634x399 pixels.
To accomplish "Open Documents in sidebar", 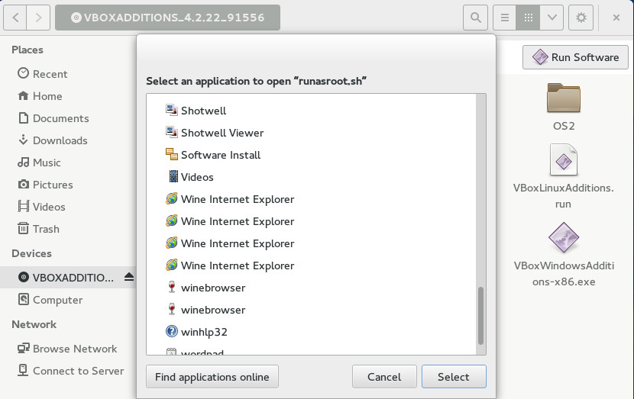I will [68, 118].
